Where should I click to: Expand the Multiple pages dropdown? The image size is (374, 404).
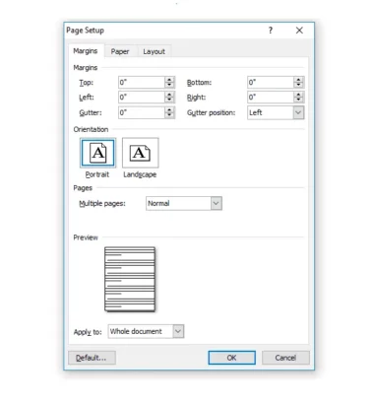coord(217,203)
